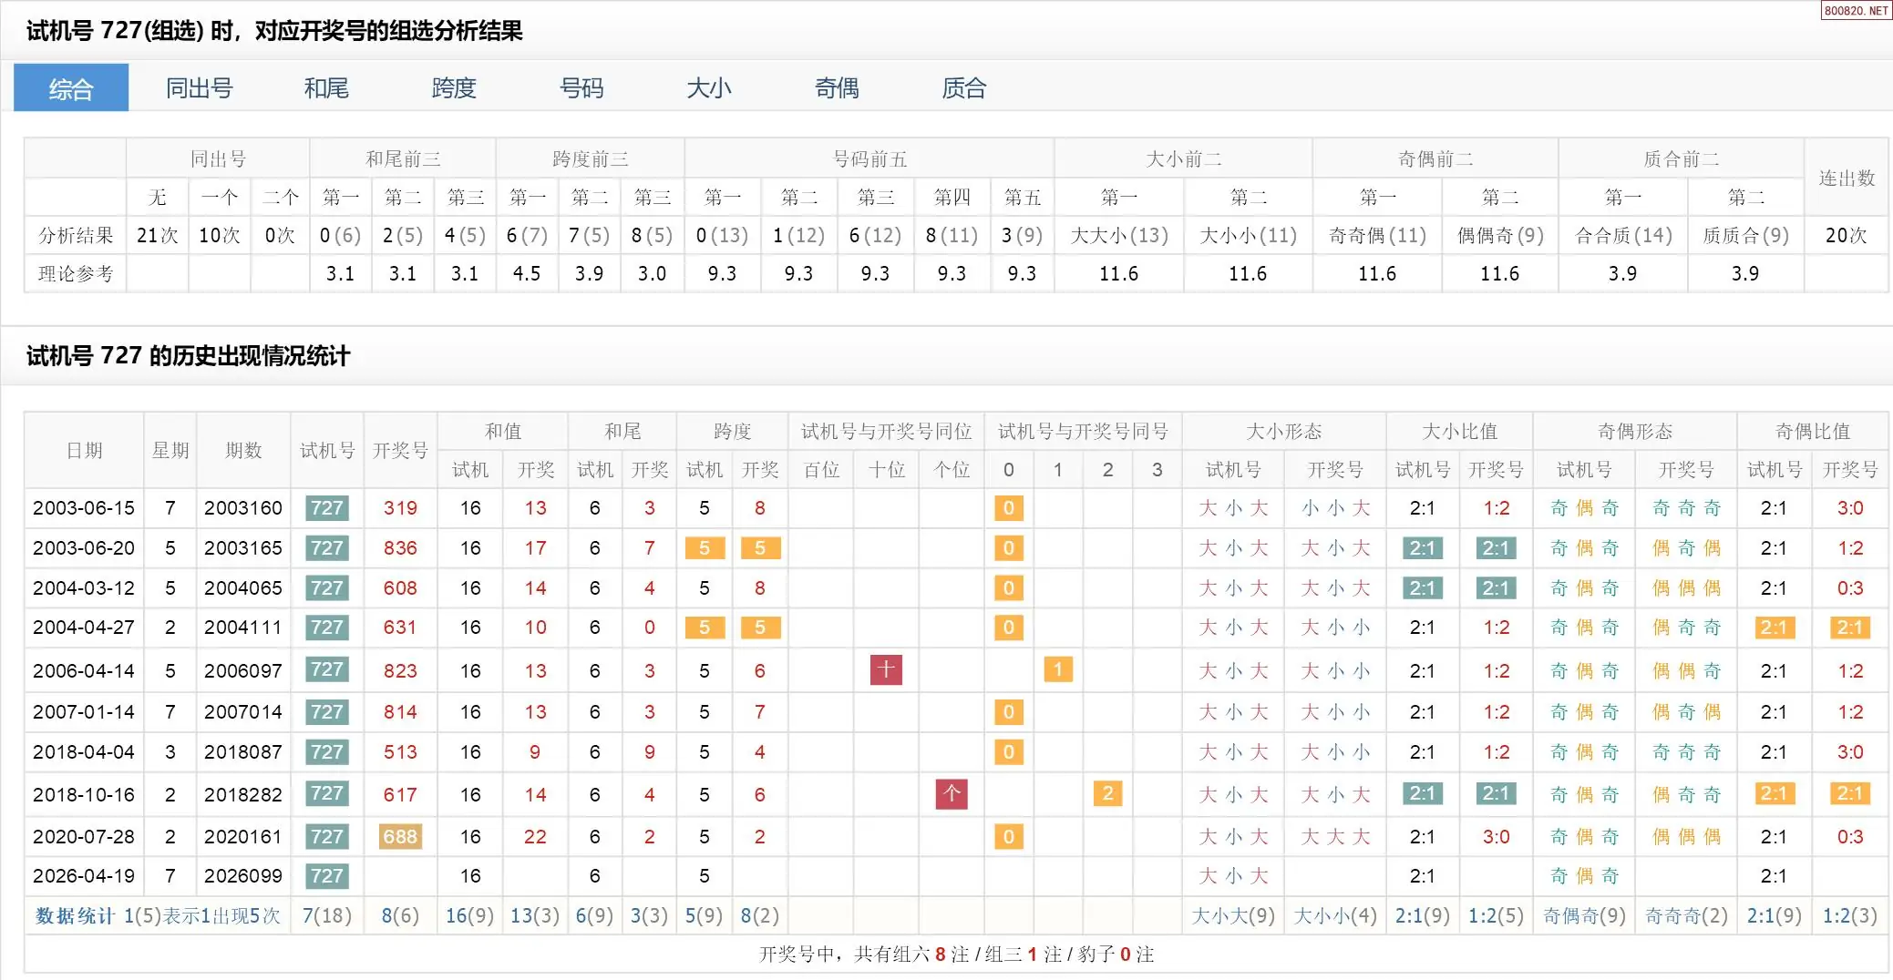Click the 727 badge in the 2003-06-15 row
1893x980 pixels.
click(x=326, y=508)
